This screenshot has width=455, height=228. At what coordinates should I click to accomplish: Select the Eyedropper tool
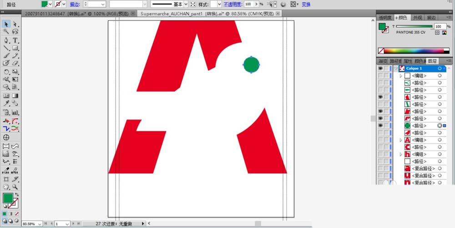(6, 103)
